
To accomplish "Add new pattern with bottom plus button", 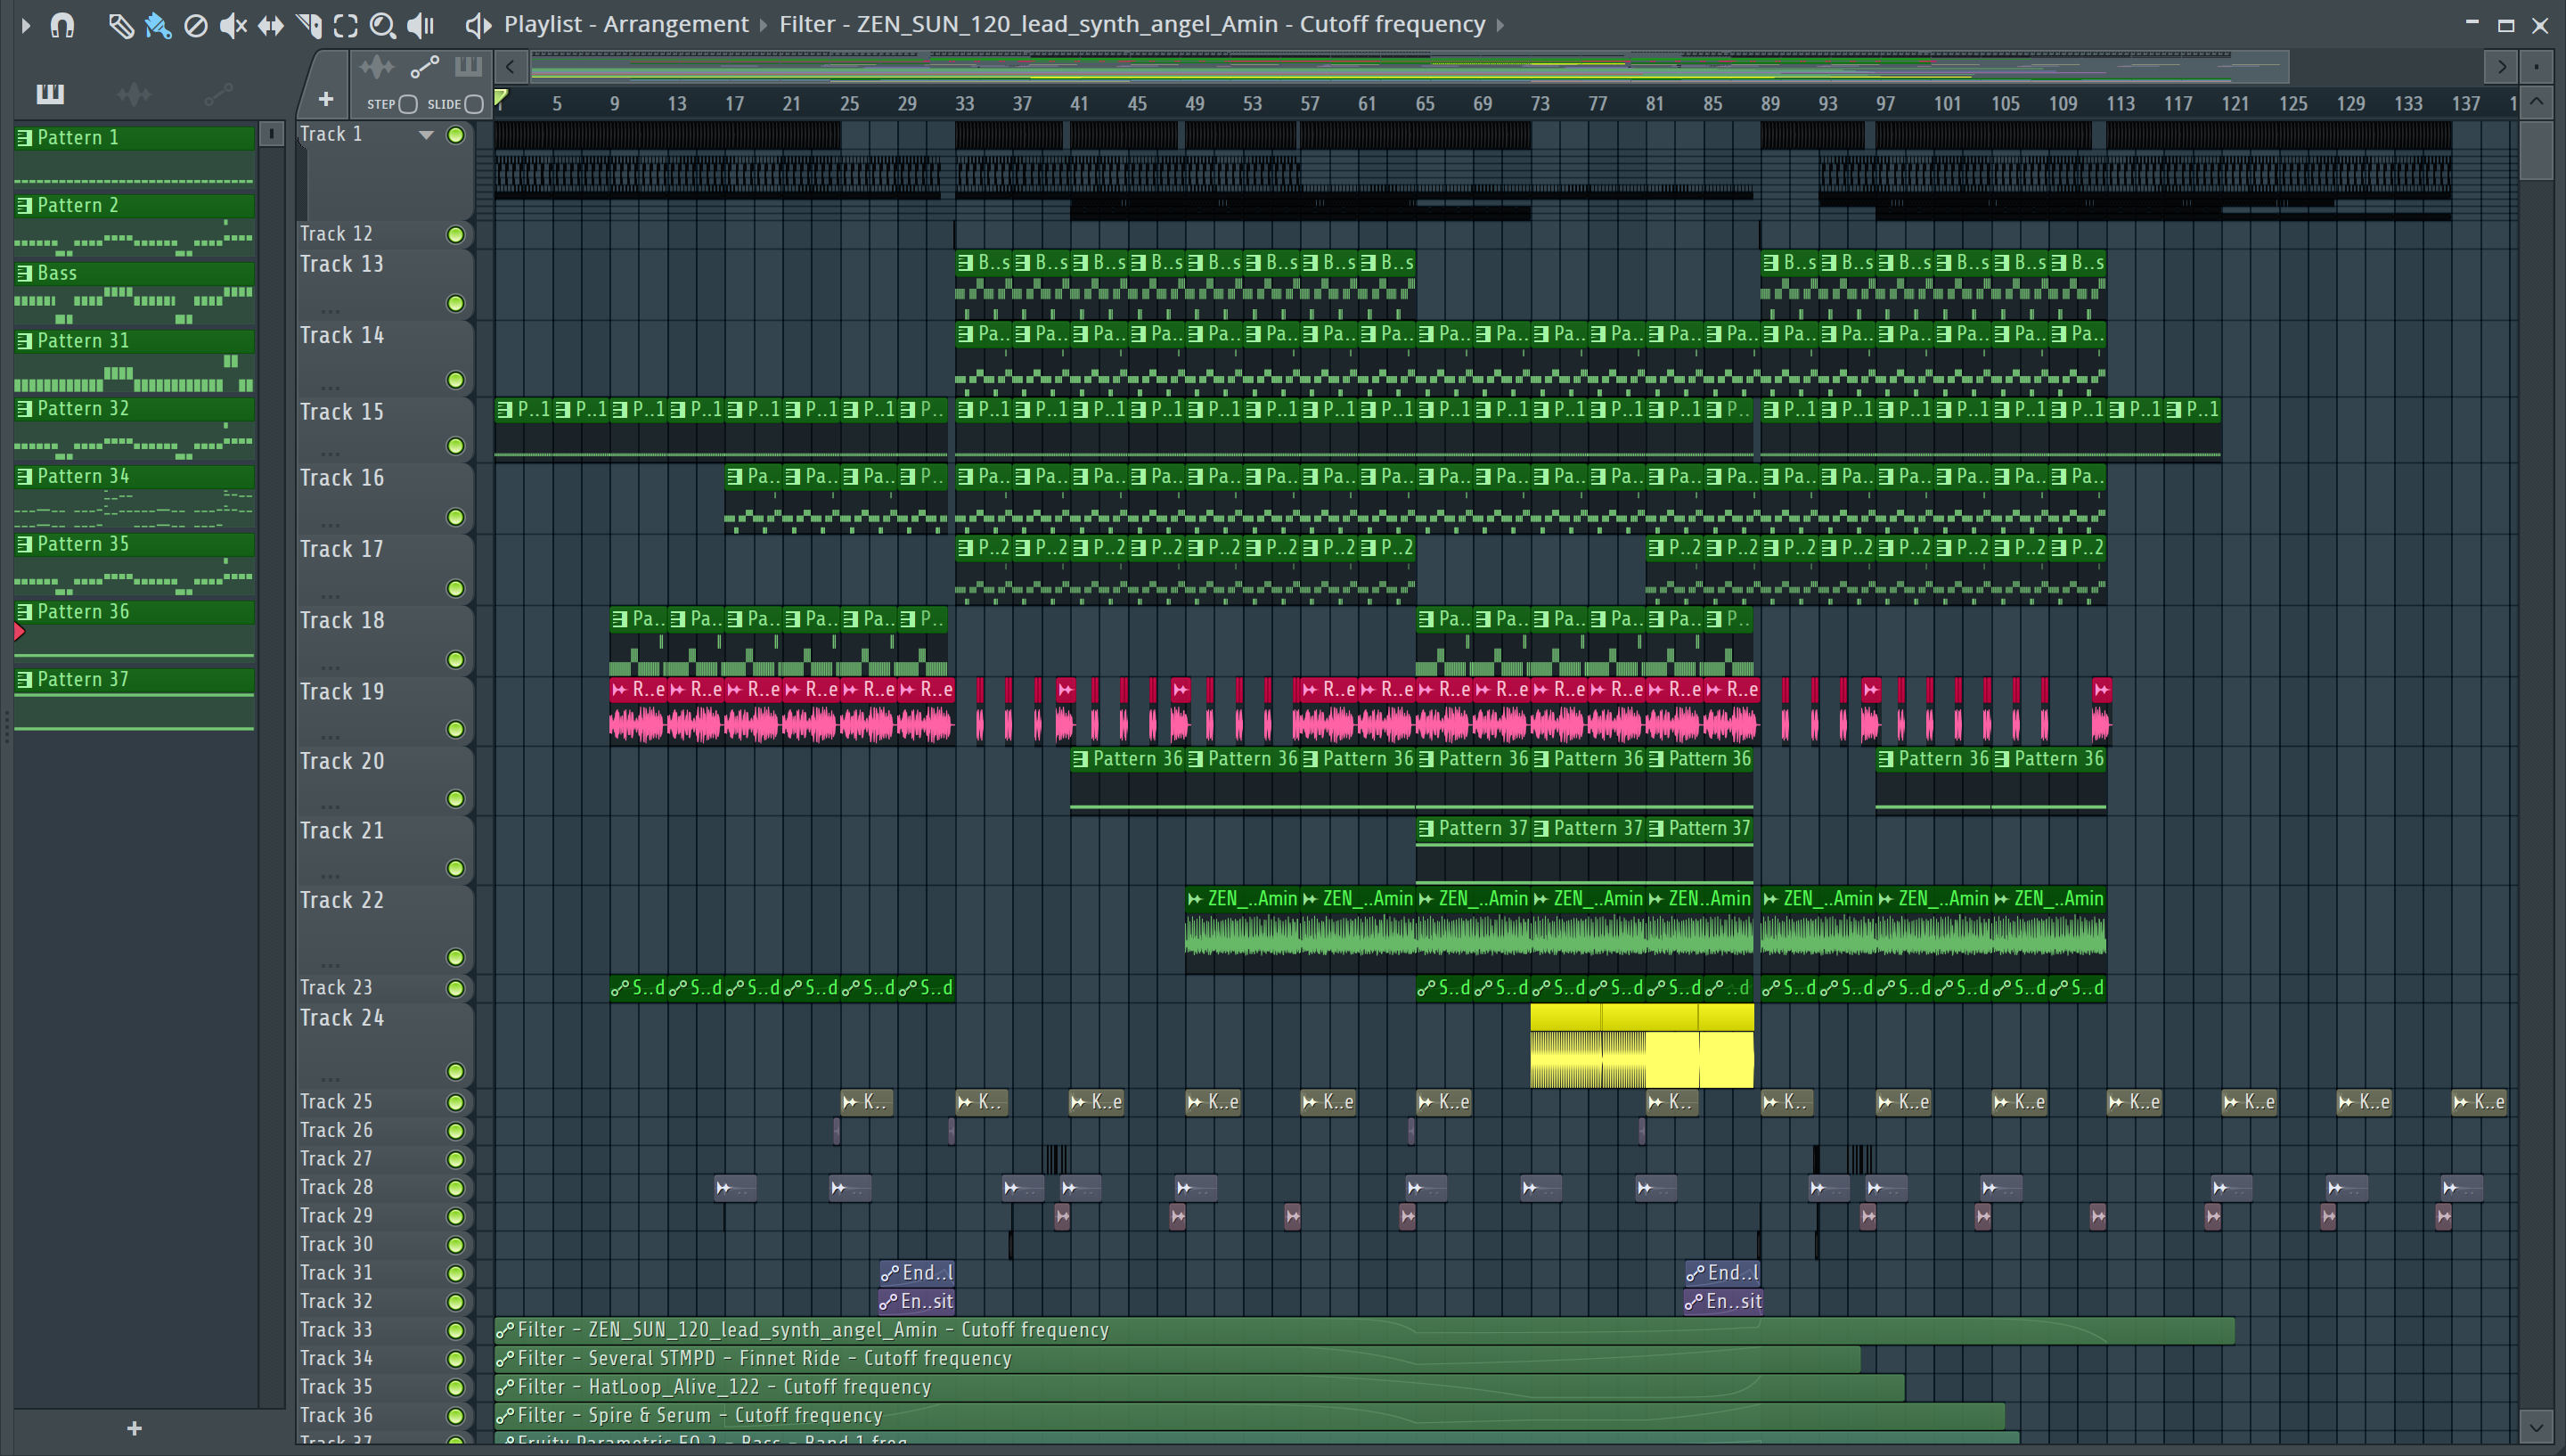I will point(135,1429).
